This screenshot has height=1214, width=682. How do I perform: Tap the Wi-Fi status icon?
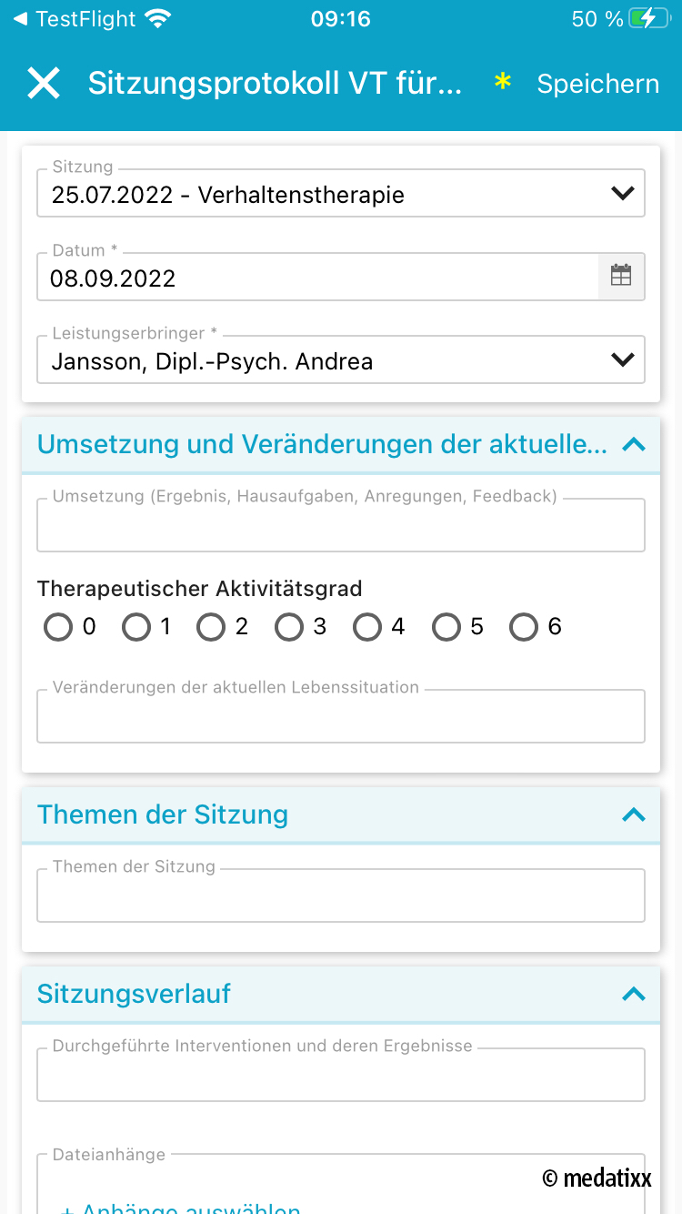pyautogui.click(x=158, y=19)
